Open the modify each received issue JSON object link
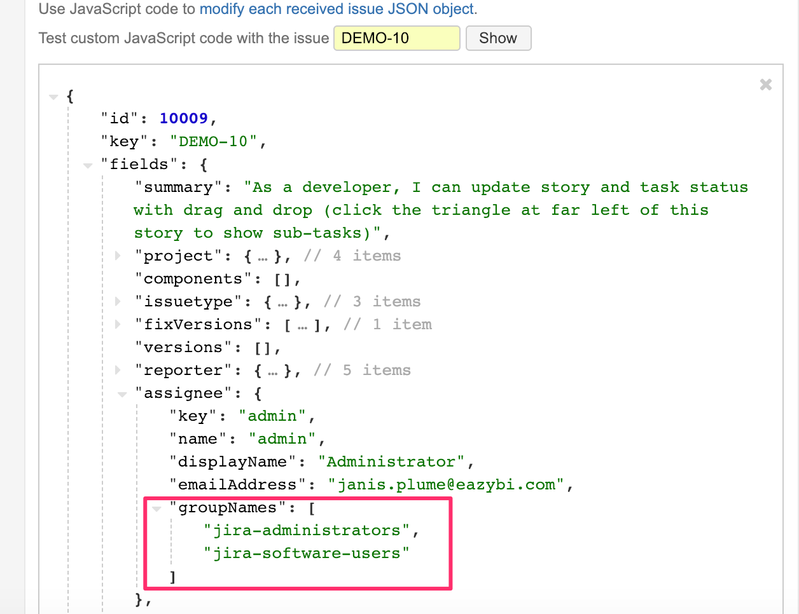Screen dimensions: 799x614 tap(337, 9)
